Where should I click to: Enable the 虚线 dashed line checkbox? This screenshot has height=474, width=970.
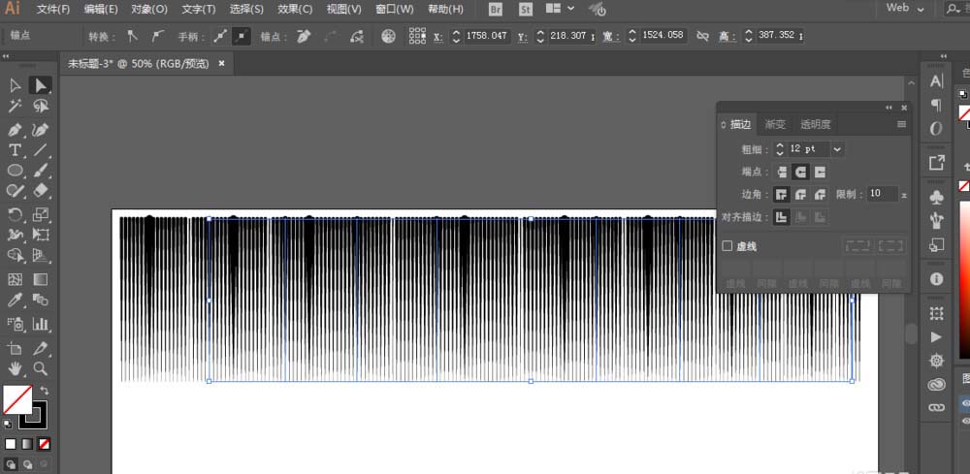(727, 246)
